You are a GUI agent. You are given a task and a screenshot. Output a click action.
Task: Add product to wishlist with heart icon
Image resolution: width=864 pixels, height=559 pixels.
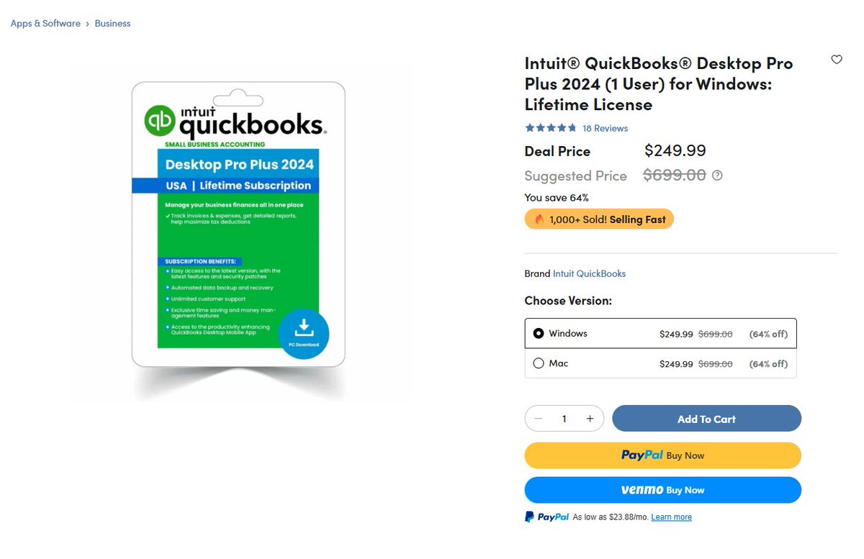tap(837, 60)
